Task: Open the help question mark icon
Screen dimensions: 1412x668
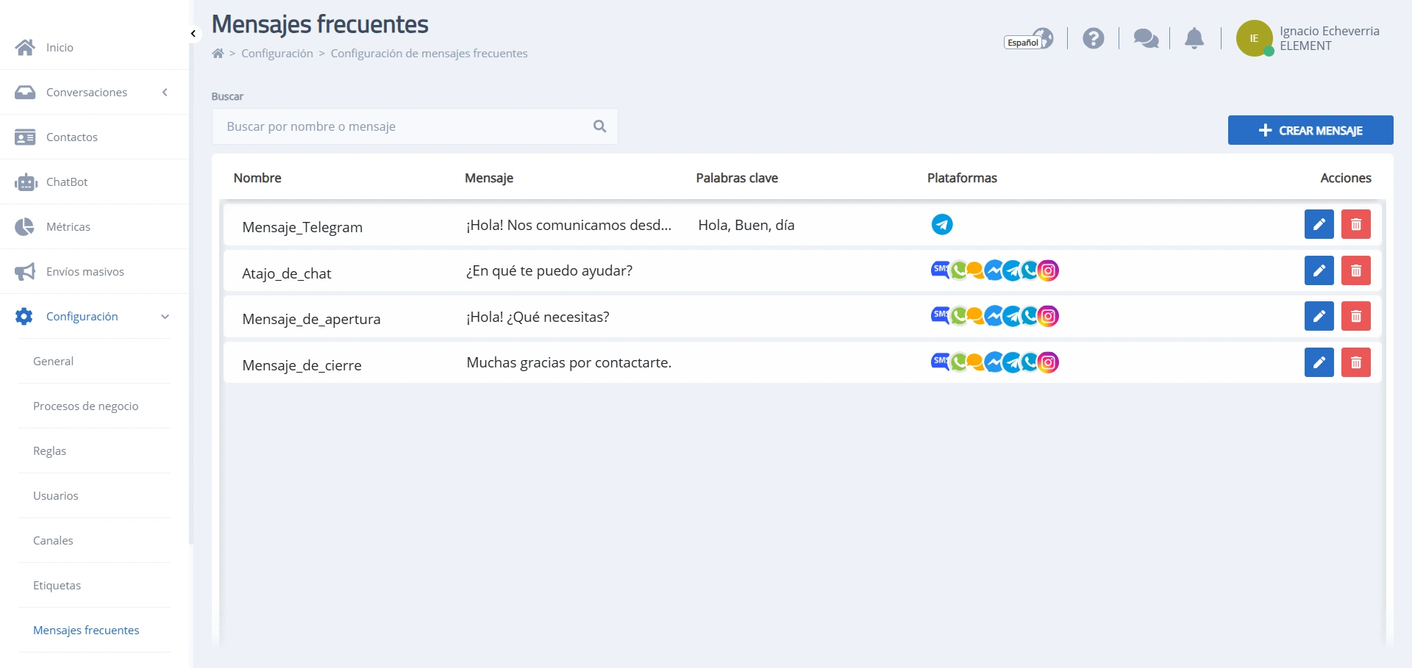Action: [1094, 38]
